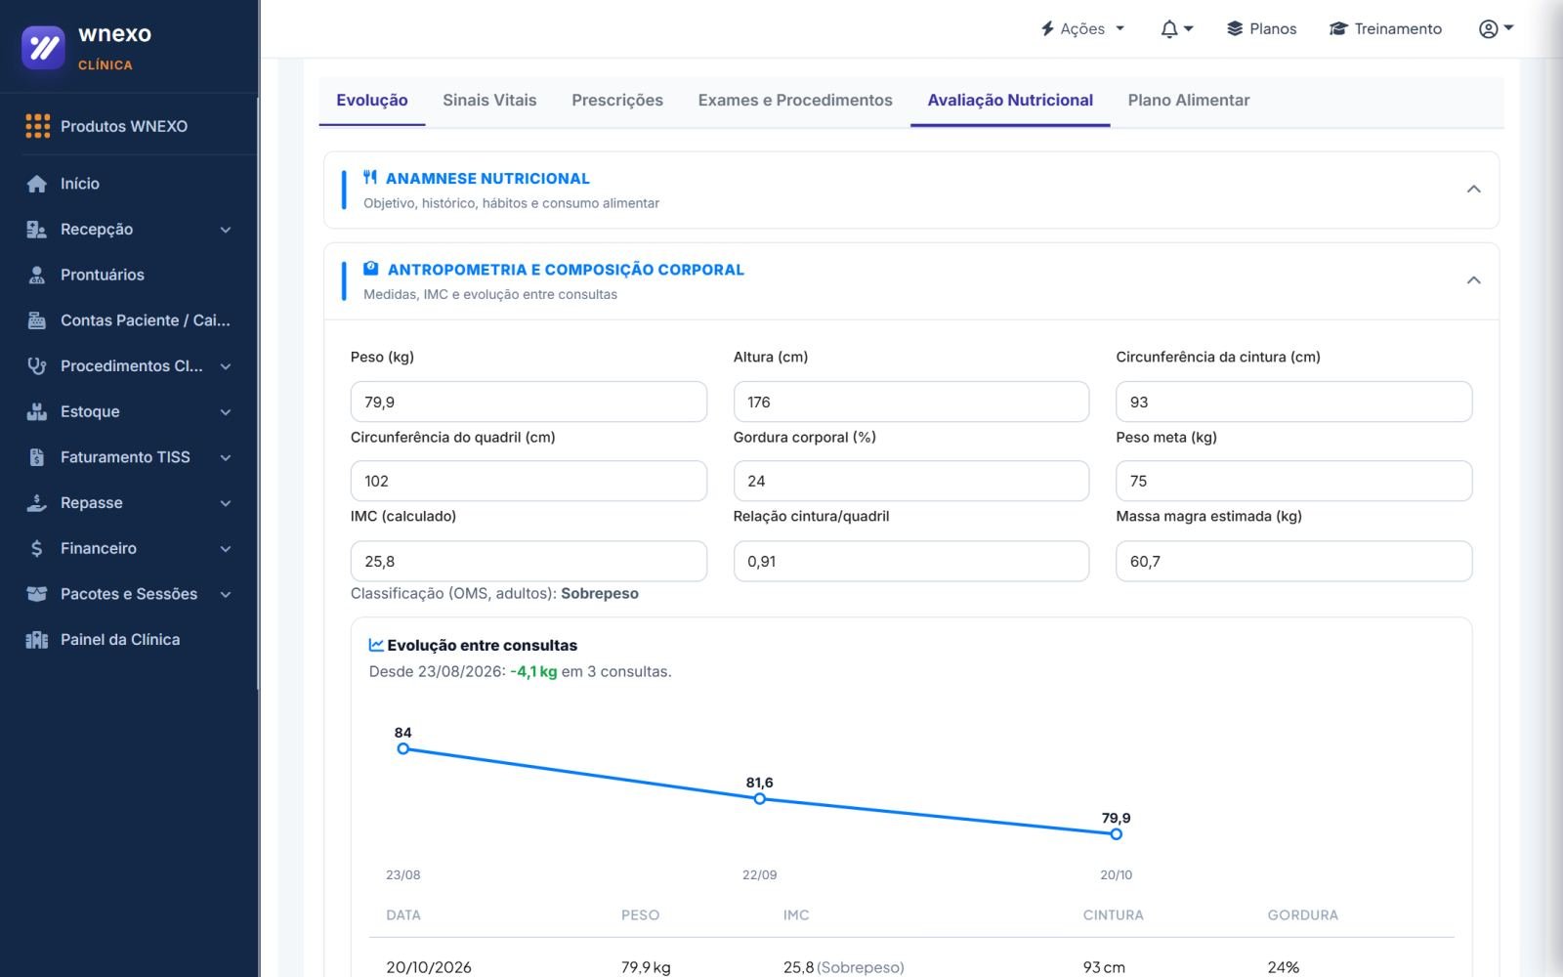
Task: Click the Gordura corporal (%) input field
Action: (x=911, y=481)
